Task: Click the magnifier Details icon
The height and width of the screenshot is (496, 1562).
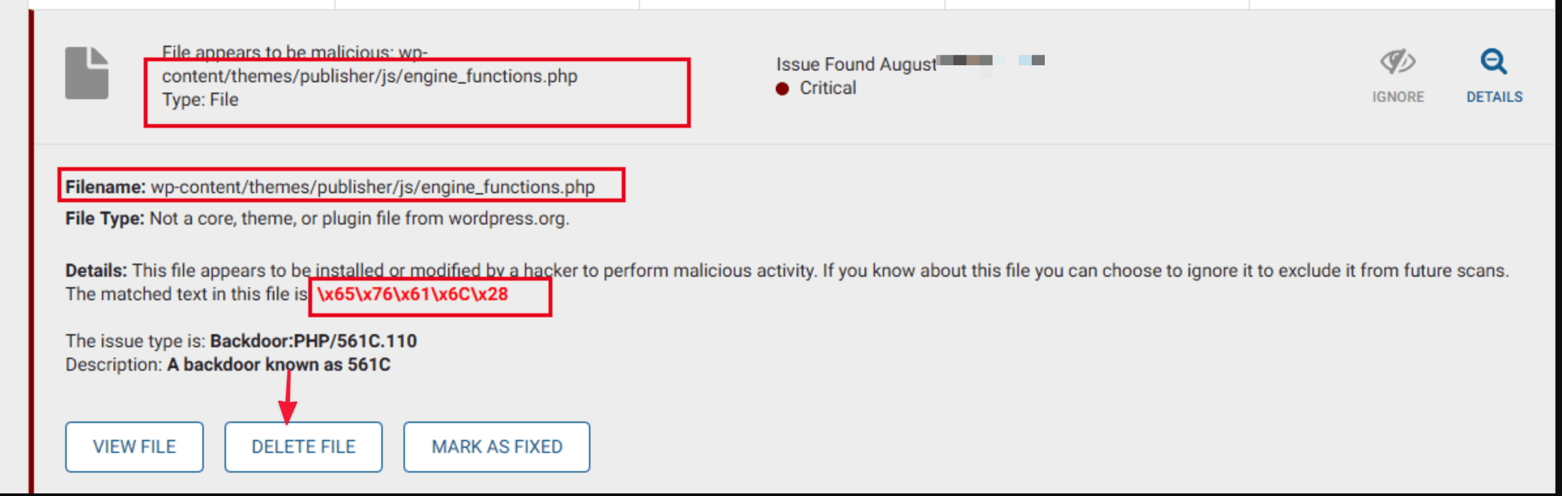Action: 1493,62
